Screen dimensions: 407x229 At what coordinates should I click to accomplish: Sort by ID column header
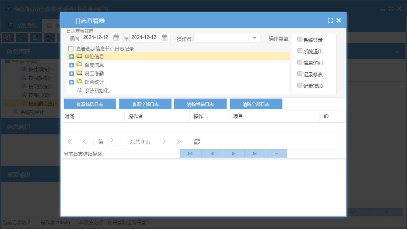click(x=333, y=116)
